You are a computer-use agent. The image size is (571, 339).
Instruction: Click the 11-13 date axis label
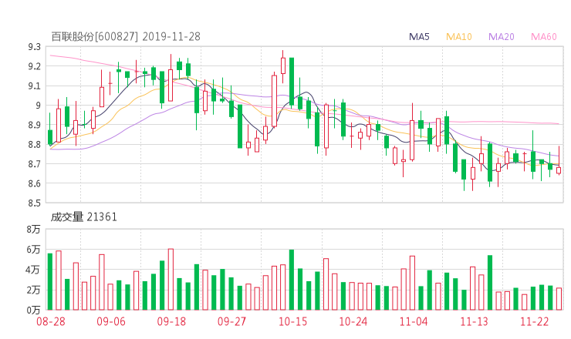(474, 321)
